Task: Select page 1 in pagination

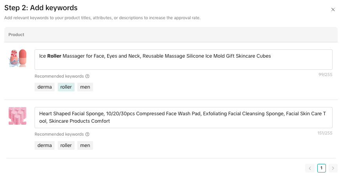Action: [x=321, y=168]
